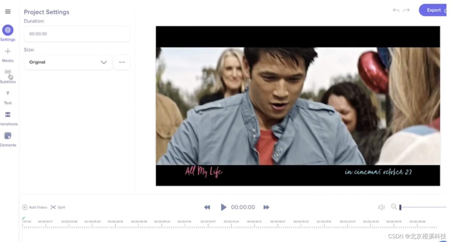Open the Media sidebar tab
The image size is (451, 242).
coord(8,55)
